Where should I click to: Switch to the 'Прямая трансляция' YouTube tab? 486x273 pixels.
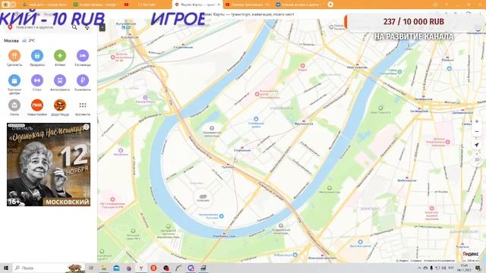click(x=248, y=5)
